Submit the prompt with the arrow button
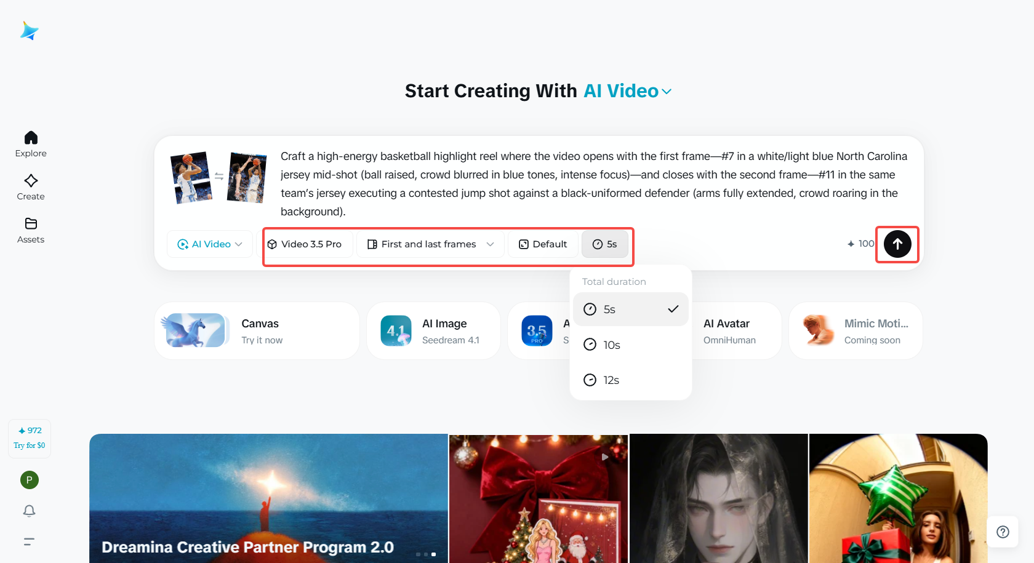This screenshot has height=563, width=1034. click(897, 244)
